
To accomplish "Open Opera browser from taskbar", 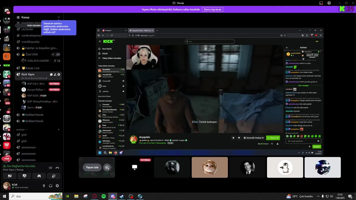I will pyautogui.click(x=95, y=196).
